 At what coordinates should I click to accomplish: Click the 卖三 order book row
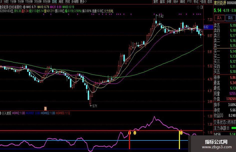click(x=225, y=35)
